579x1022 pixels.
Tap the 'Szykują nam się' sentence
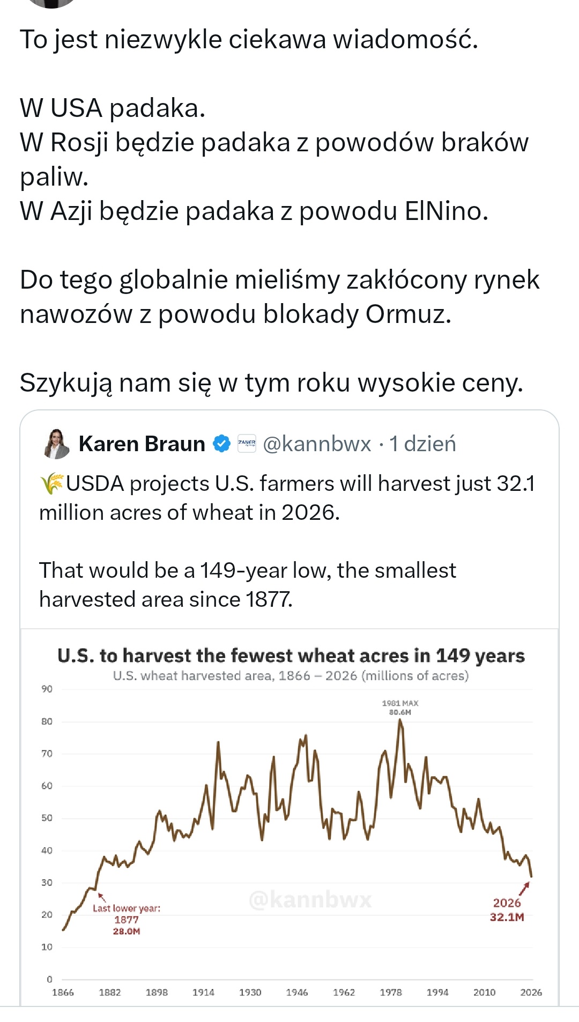click(271, 383)
